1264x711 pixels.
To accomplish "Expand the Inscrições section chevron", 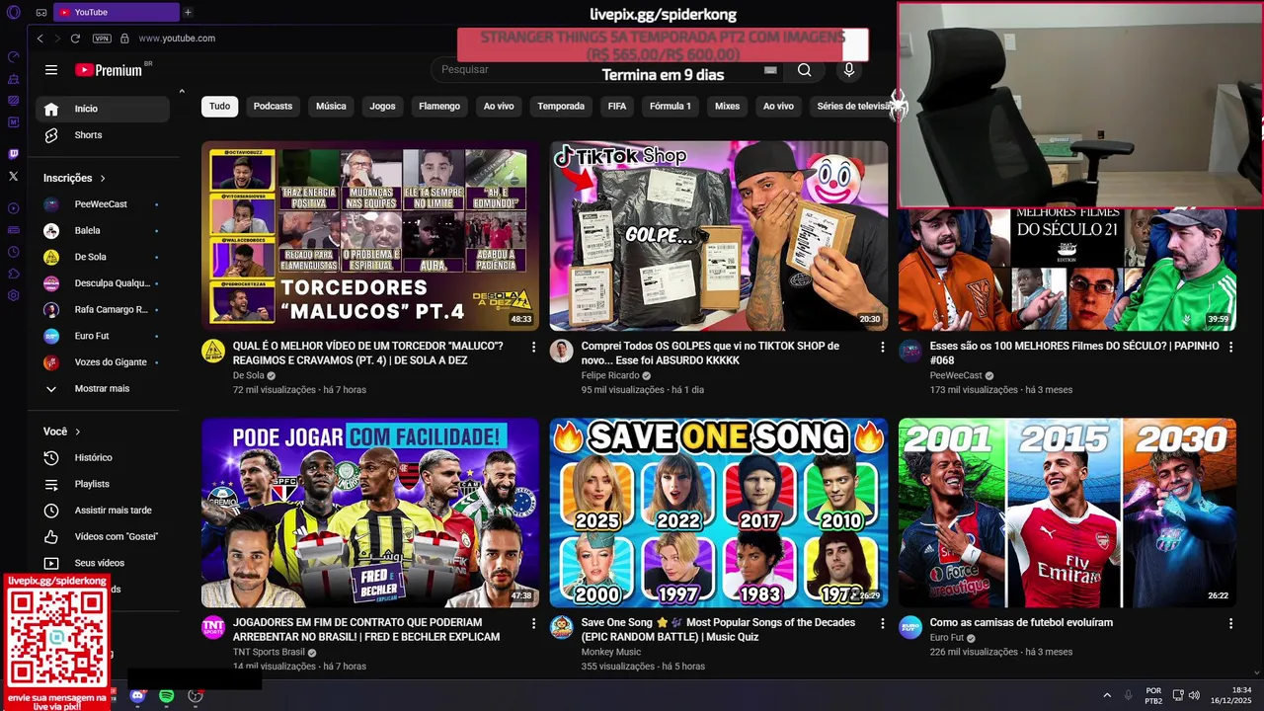I will click(103, 179).
